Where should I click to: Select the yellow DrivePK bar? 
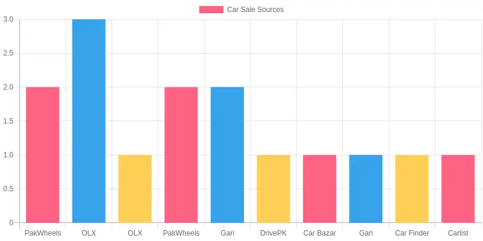click(x=273, y=189)
